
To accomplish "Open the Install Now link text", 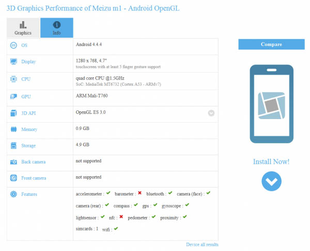I will 271,162.
